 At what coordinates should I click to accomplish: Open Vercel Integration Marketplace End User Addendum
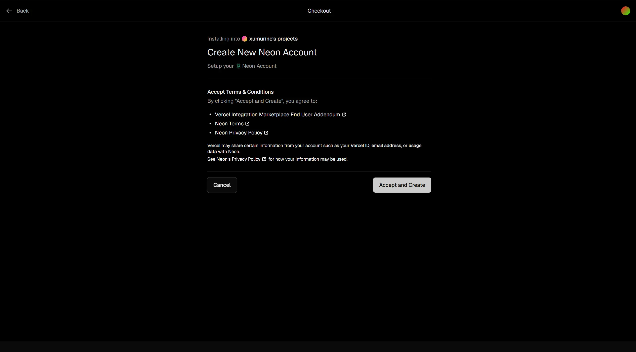tap(277, 115)
